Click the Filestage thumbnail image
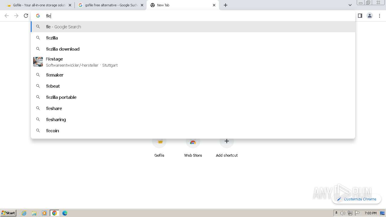 38,62
